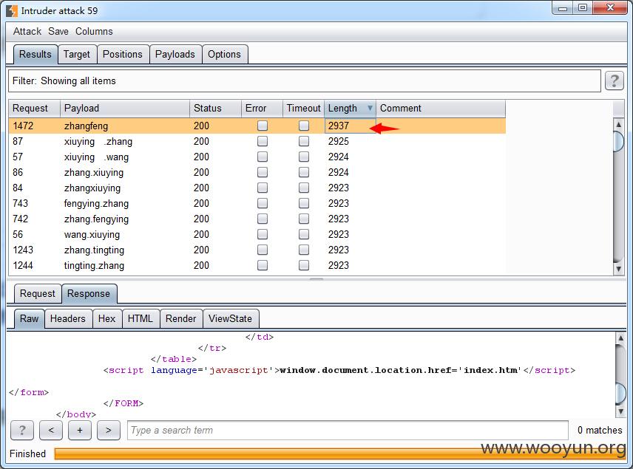
Task: Go to previous search match button
Action: (51, 431)
